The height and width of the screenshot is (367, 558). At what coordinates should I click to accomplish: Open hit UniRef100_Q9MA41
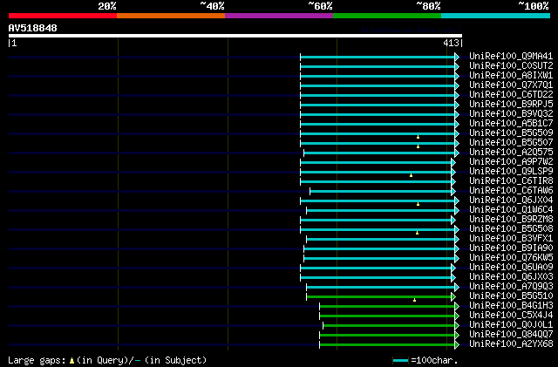[x=511, y=57]
